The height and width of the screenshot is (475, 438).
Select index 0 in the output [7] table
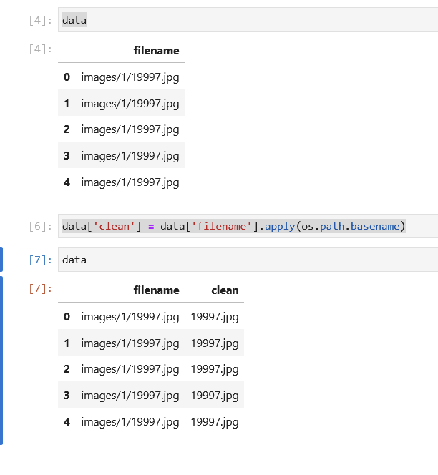[67, 317]
